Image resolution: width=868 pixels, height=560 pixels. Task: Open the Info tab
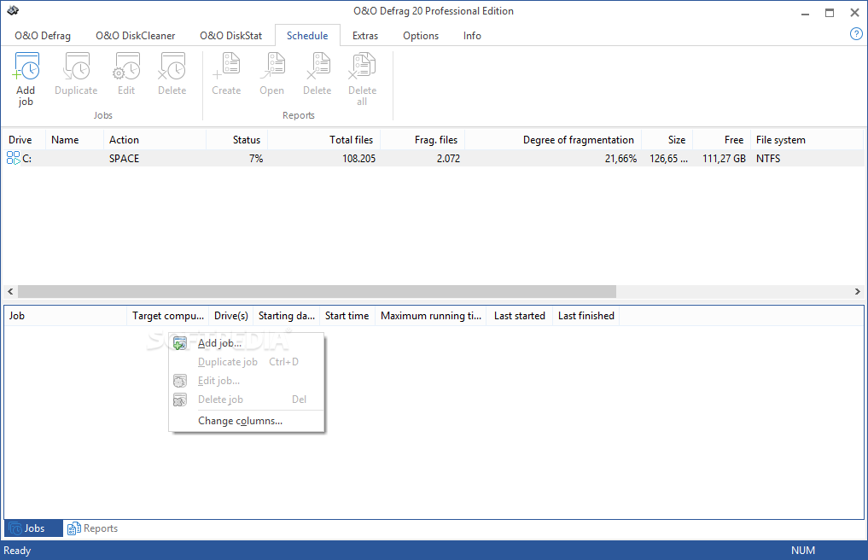pos(472,36)
